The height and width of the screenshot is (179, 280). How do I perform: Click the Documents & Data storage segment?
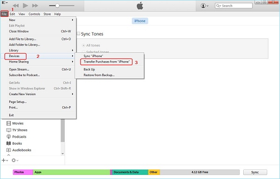pyautogui.click(x=130, y=172)
